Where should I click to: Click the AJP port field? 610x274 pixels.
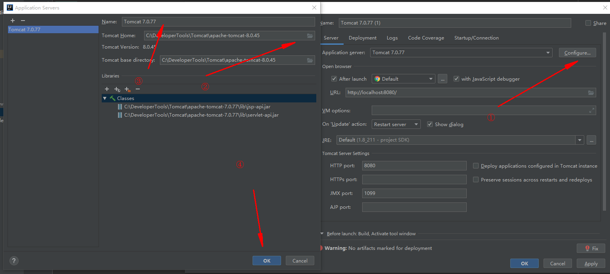[414, 207]
